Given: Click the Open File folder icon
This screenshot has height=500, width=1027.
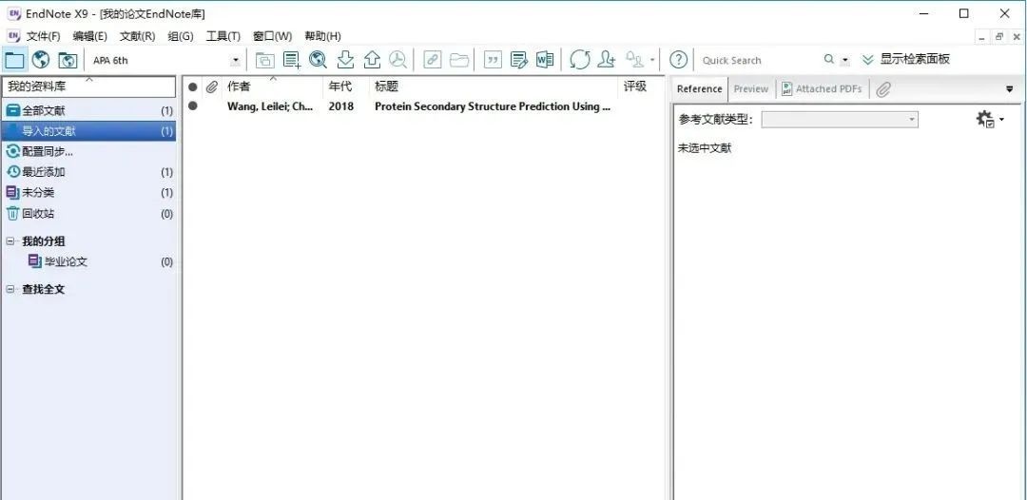Looking at the screenshot, I should pos(459,60).
